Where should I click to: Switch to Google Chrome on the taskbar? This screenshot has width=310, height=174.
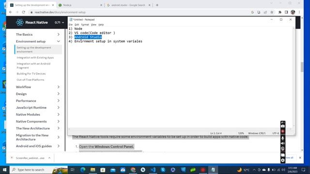click(x=133, y=170)
